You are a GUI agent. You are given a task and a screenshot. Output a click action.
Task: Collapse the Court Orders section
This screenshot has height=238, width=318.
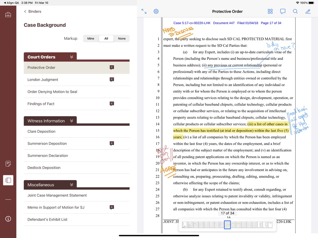(x=71, y=56)
